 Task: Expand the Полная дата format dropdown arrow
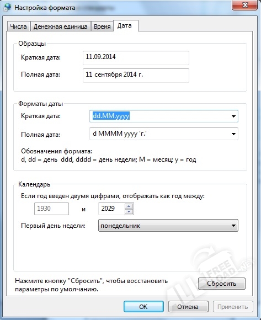(x=233, y=134)
